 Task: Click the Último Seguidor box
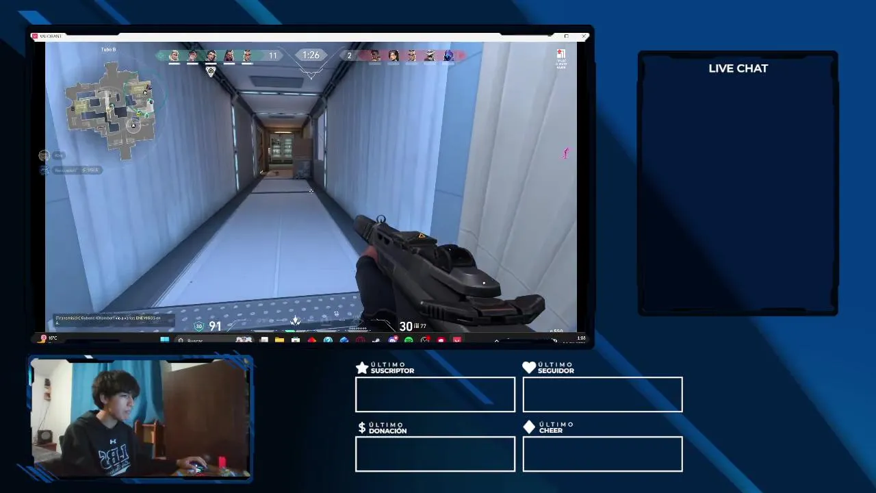click(602, 394)
